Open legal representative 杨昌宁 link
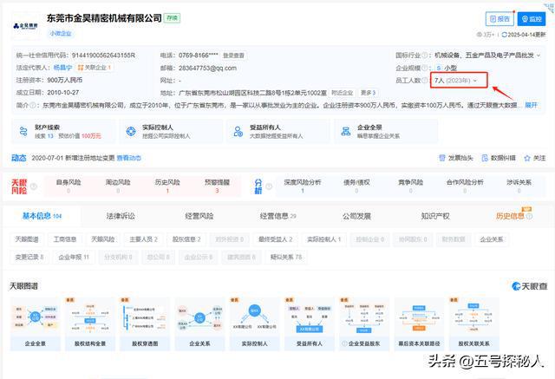This screenshot has width=555, height=379. tap(62, 68)
